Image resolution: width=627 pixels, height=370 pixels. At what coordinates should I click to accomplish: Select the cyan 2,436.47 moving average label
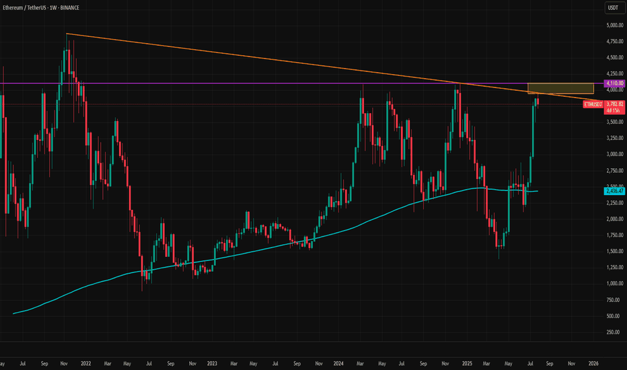pos(615,191)
